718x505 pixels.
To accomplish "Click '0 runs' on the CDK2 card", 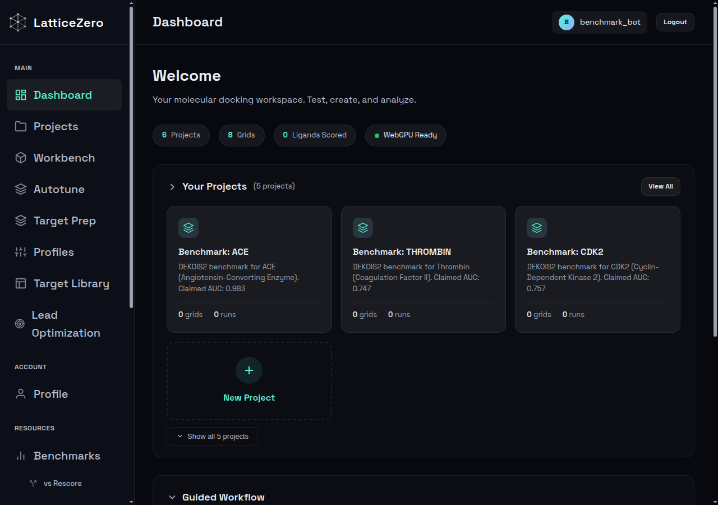I will coord(573,314).
